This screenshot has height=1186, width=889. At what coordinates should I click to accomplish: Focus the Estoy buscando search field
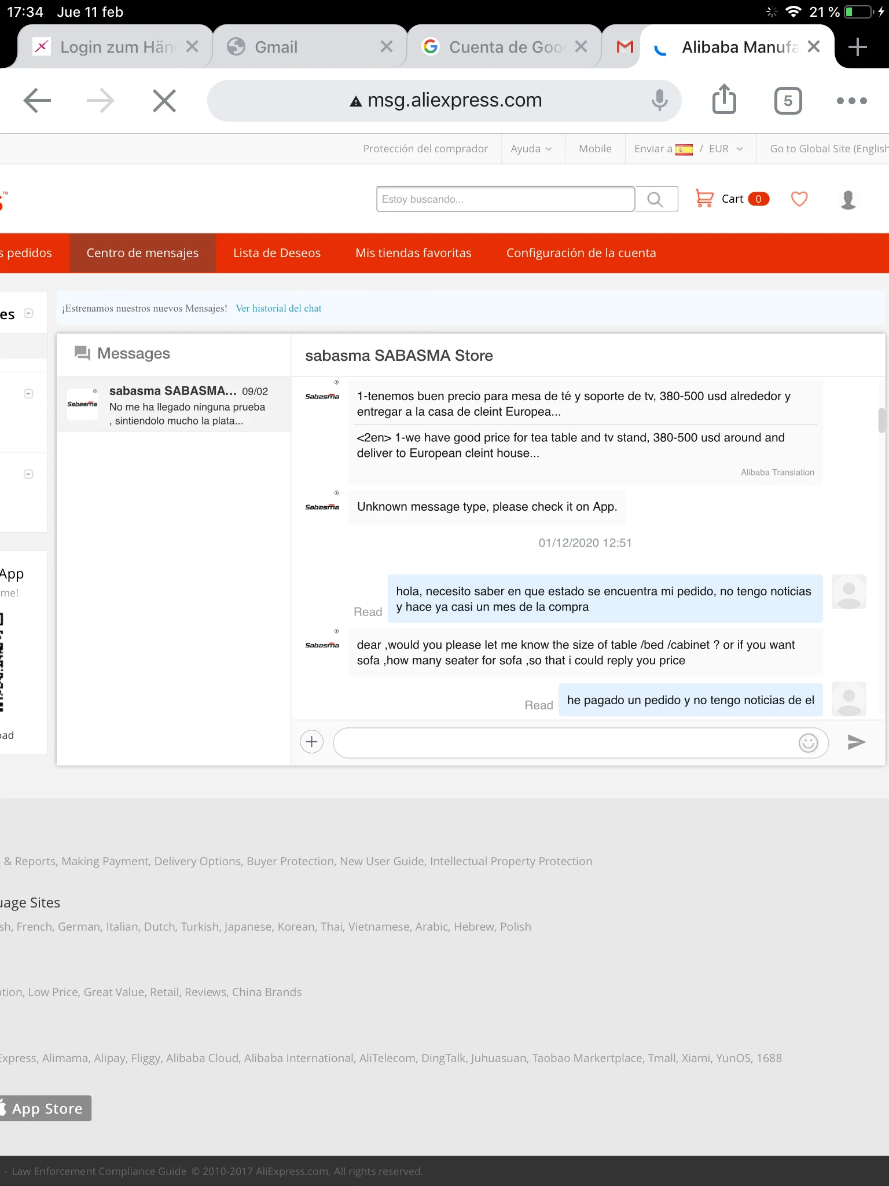tap(505, 199)
